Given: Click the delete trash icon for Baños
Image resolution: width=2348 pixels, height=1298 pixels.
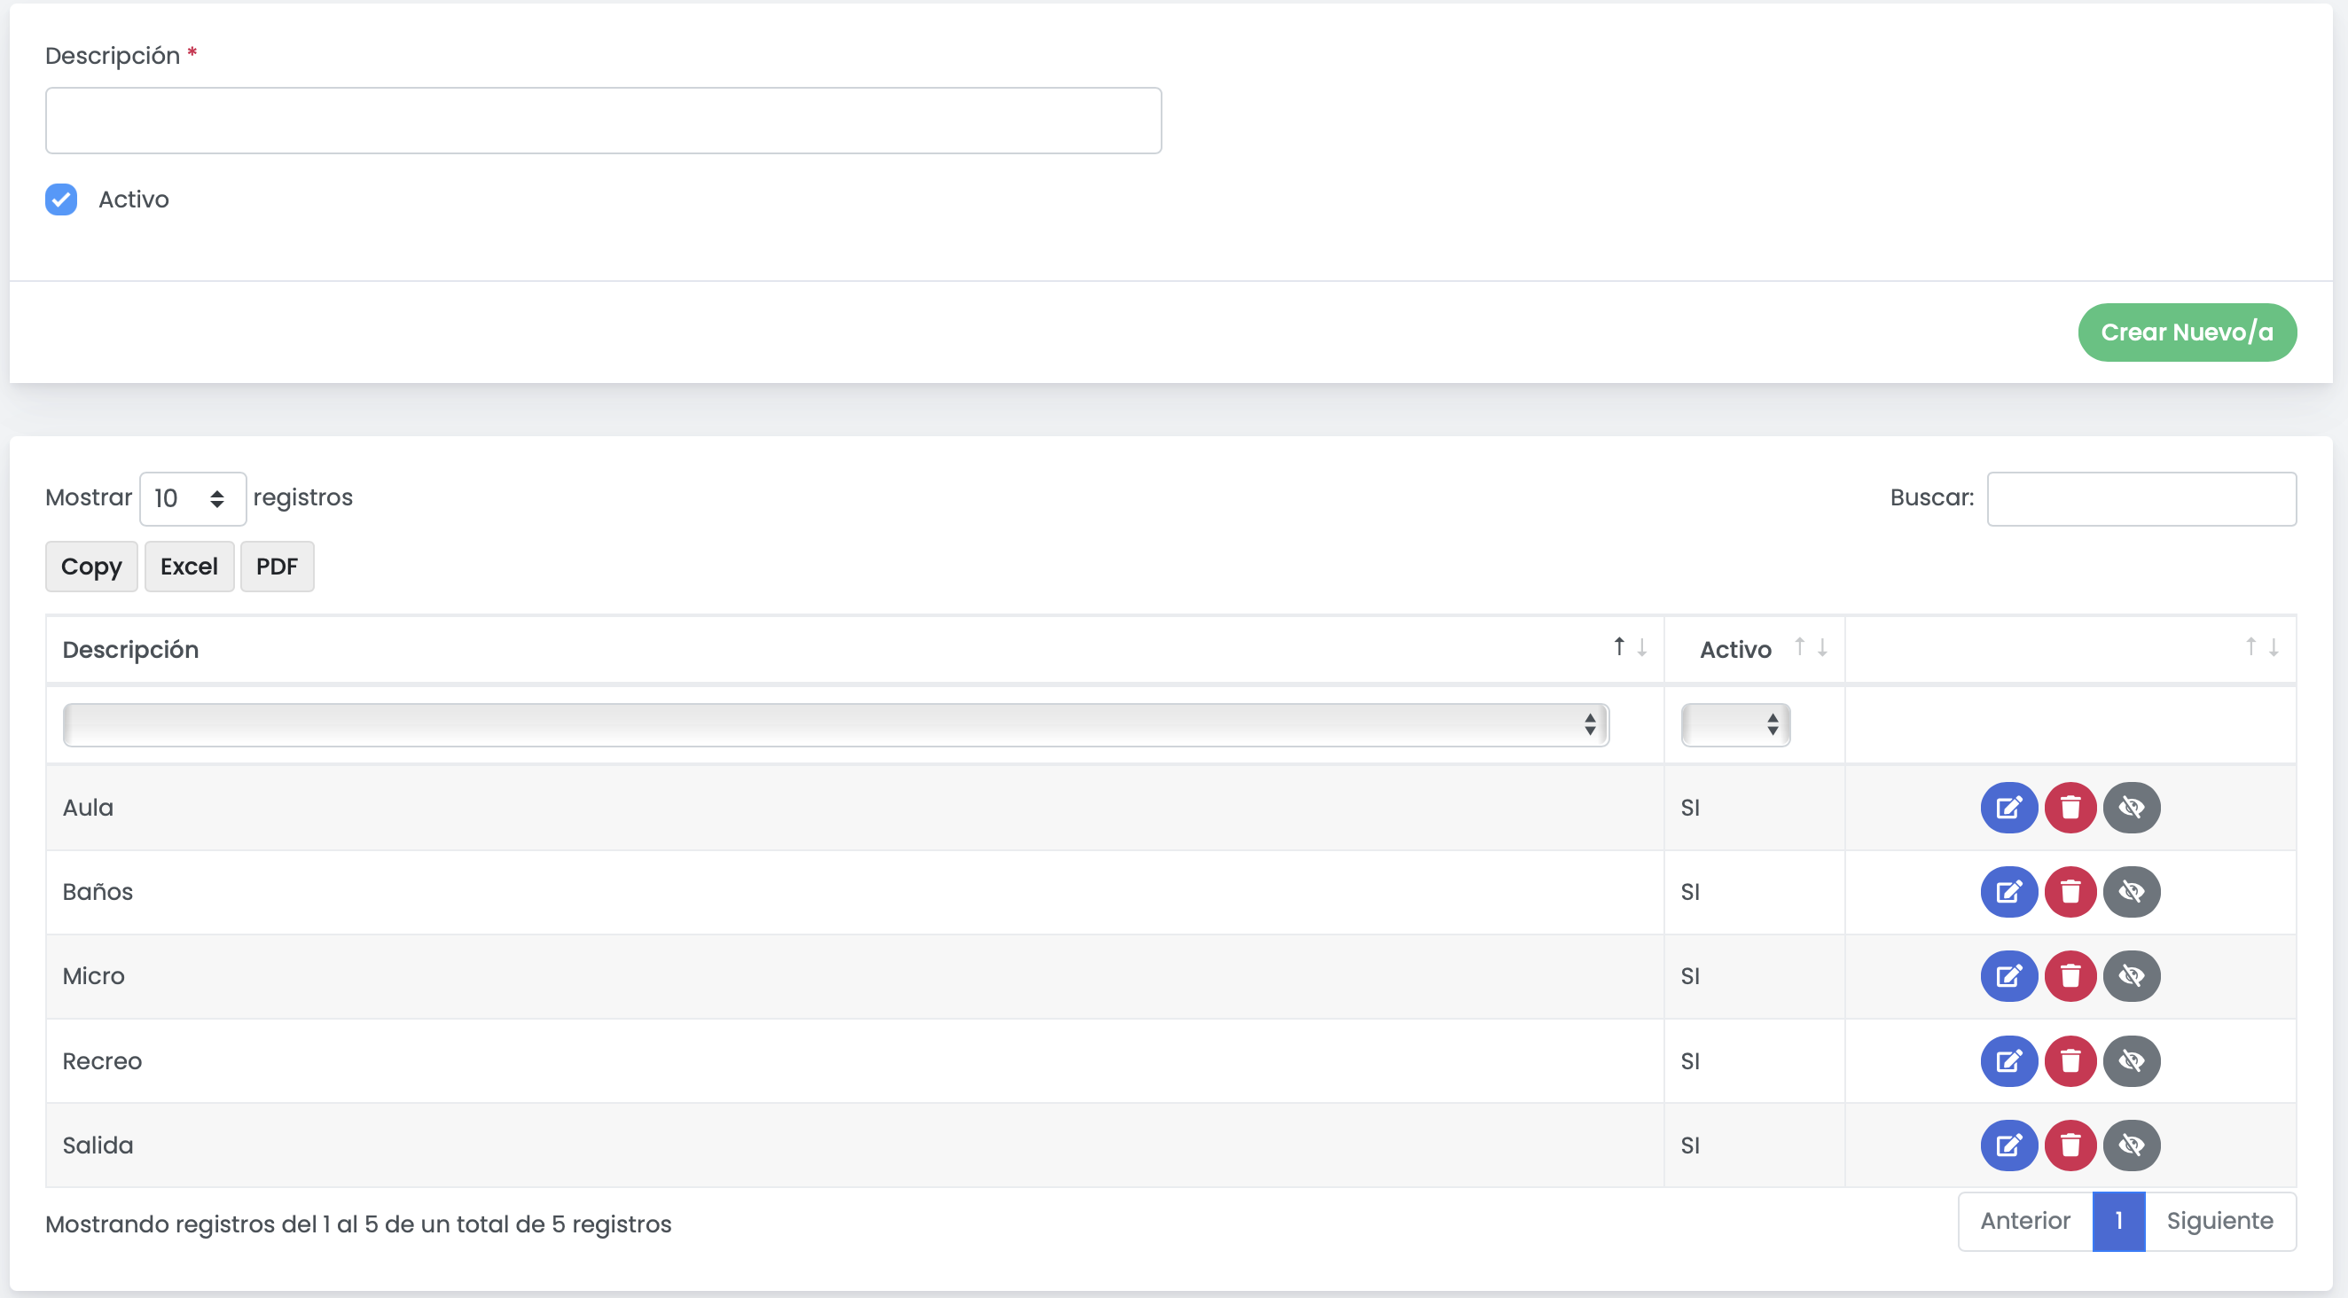Looking at the screenshot, I should point(2070,891).
